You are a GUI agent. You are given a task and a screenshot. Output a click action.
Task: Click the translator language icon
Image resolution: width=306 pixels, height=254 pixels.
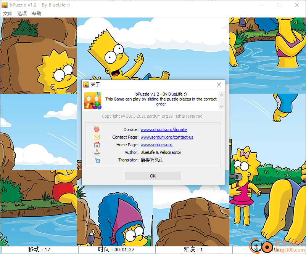pos(97,160)
